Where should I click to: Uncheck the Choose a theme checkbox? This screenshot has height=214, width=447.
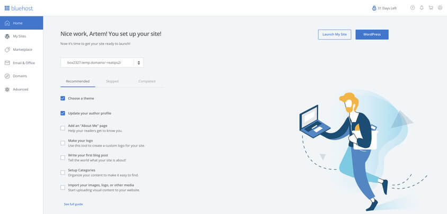pos(62,98)
